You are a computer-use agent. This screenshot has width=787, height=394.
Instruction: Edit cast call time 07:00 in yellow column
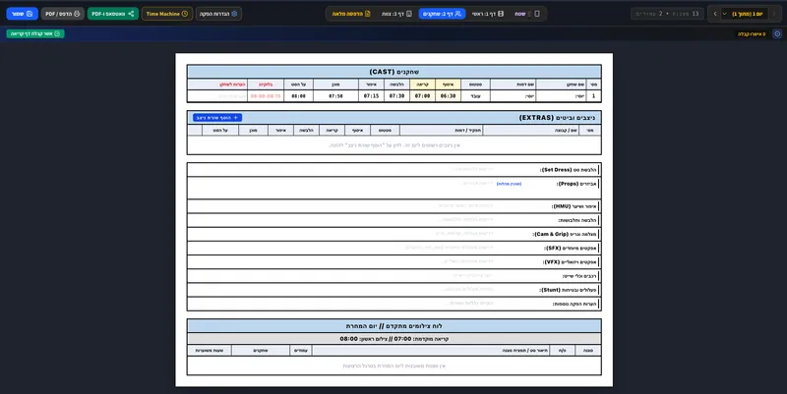(x=422, y=95)
